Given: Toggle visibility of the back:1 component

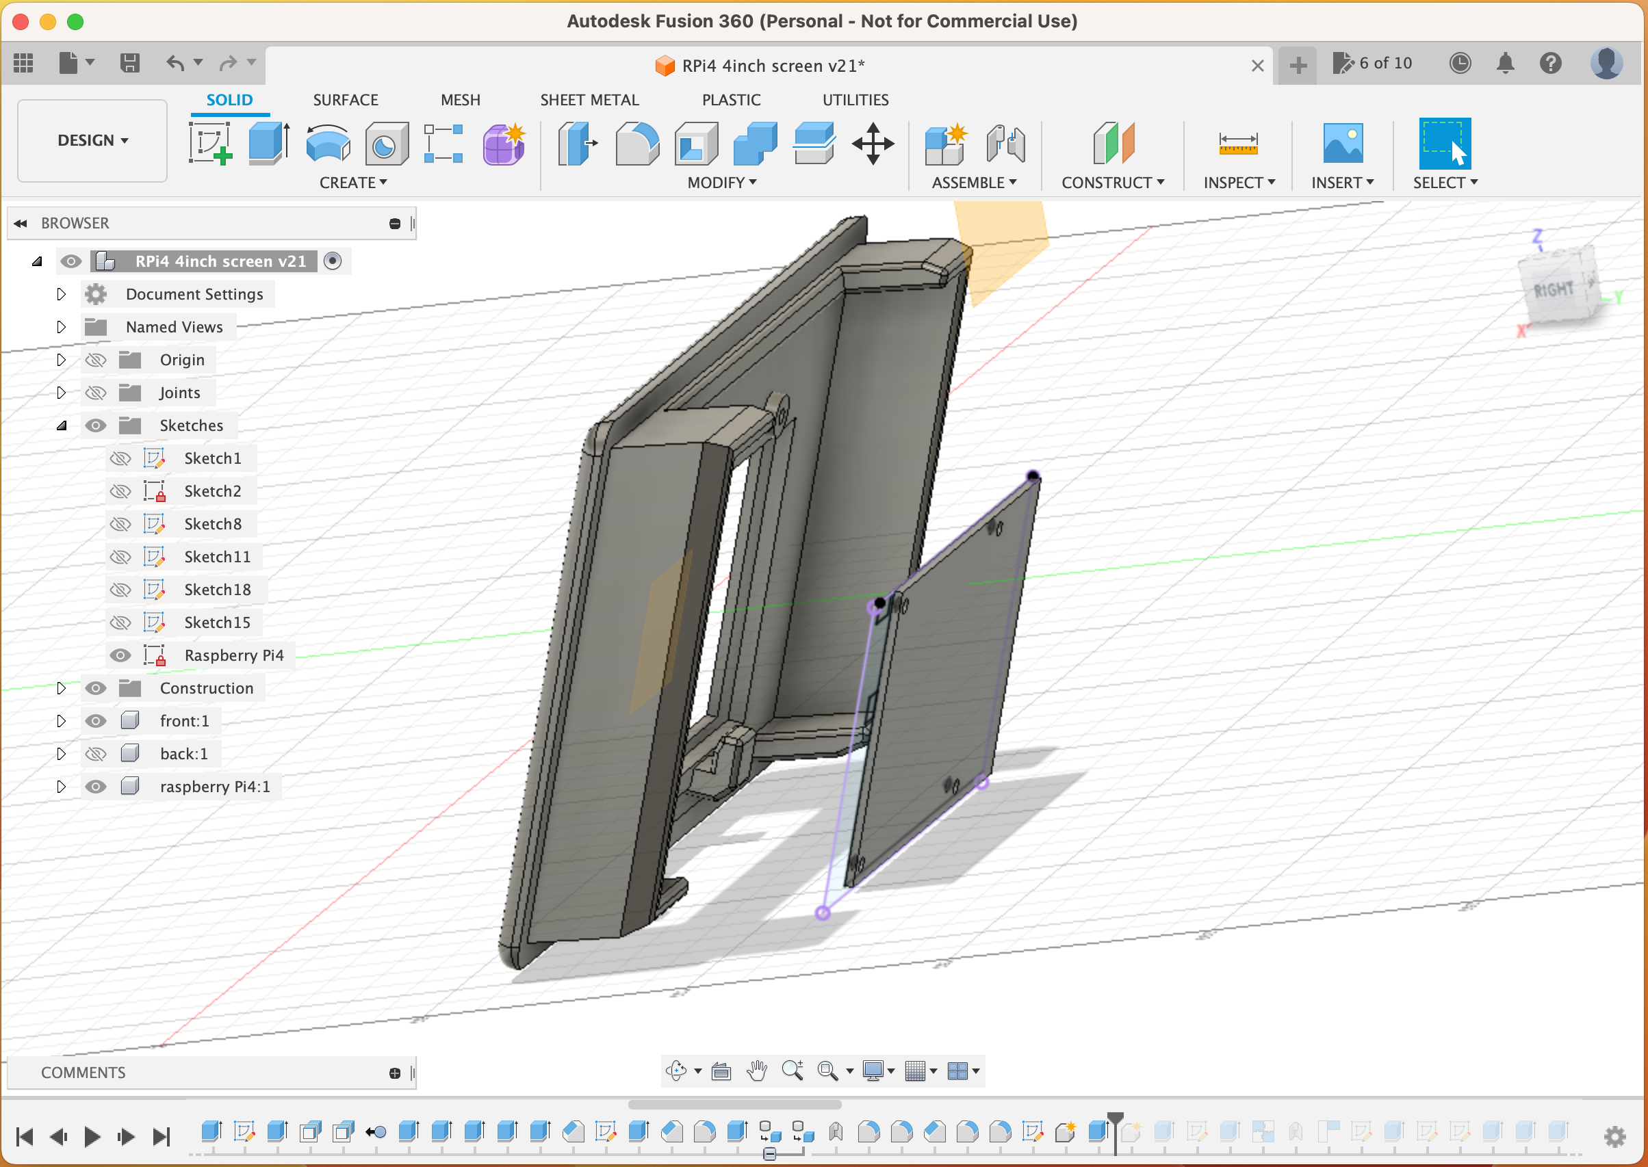Looking at the screenshot, I should (97, 754).
